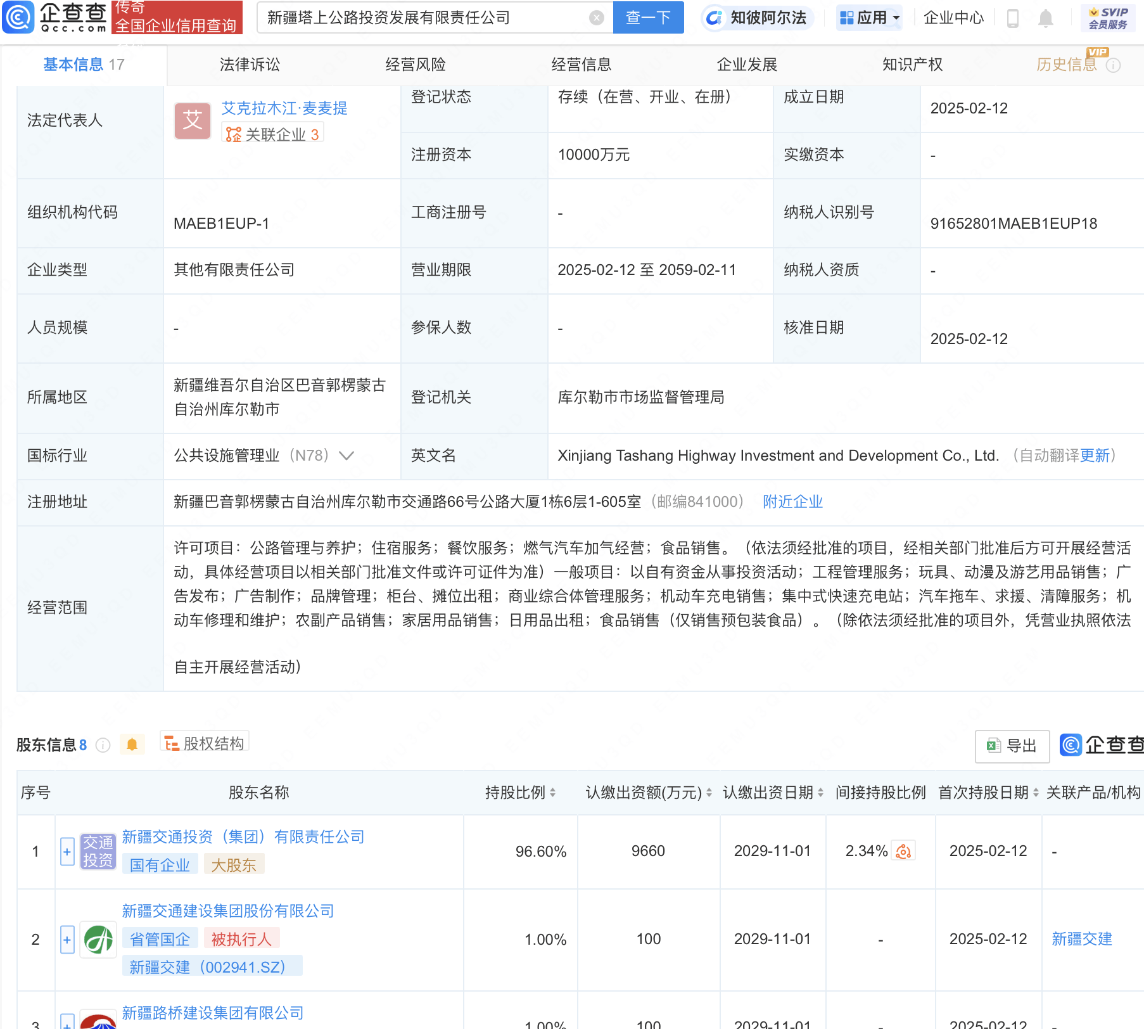This screenshot has width=1144, height=1029.
Task: Open 历史信息 VIP tab
Action: tap(1067, 65)
